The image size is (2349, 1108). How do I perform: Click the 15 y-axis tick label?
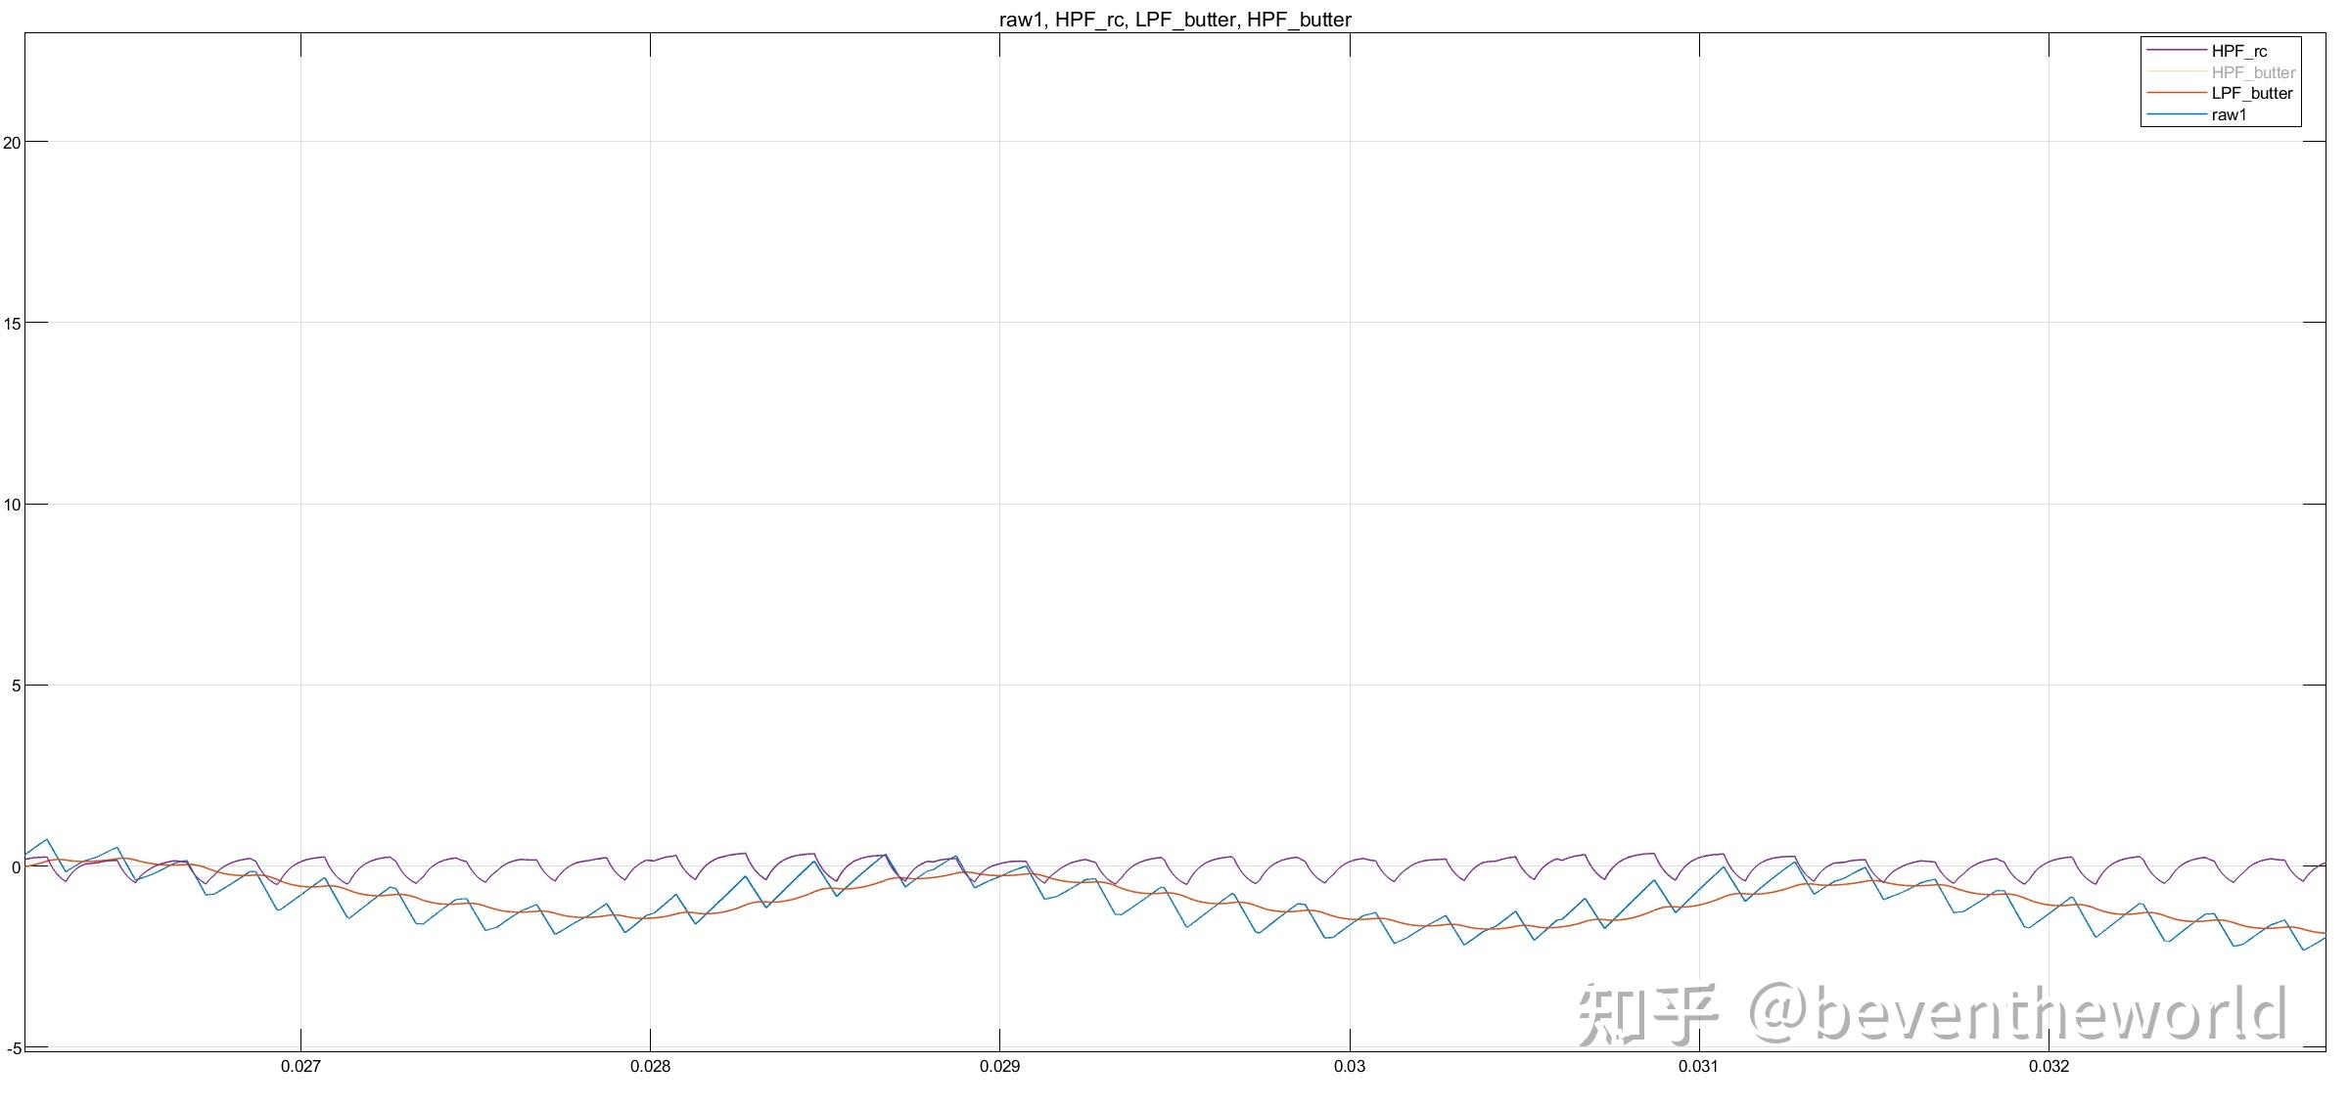click(12, 324)
